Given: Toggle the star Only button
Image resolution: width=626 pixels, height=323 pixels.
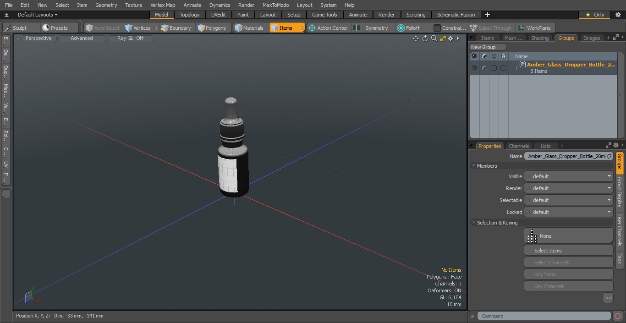Looking at the screenshot, I should [x=594, y=15].
